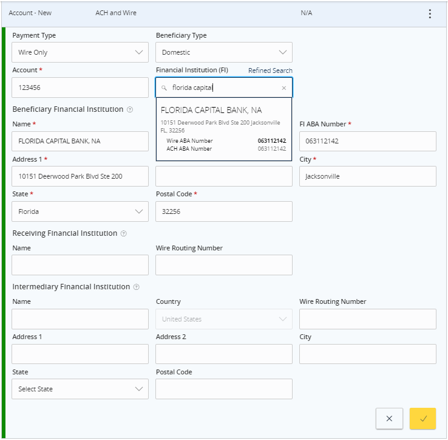This screenshot has width=448, height=440.
Task: Click the Account input field
Action: click(x=80, y=88)
